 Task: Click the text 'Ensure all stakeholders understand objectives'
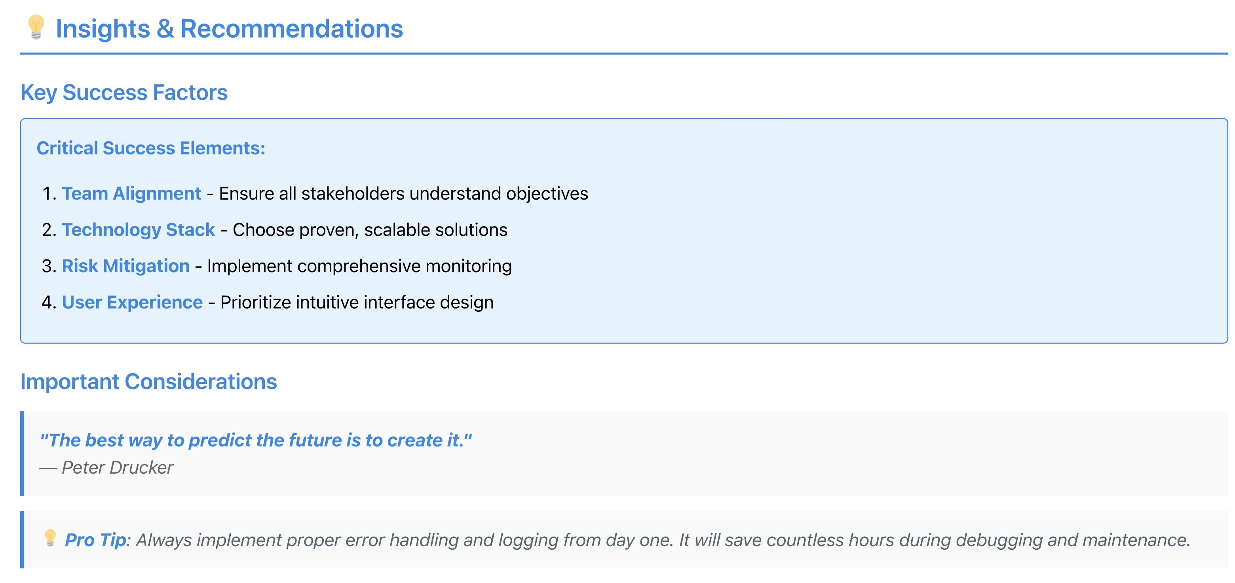click(x=403, y=193)
